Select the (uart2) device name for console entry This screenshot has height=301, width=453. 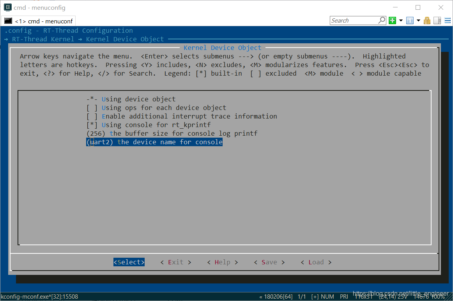pyautogui.click(x=154, y=142)
